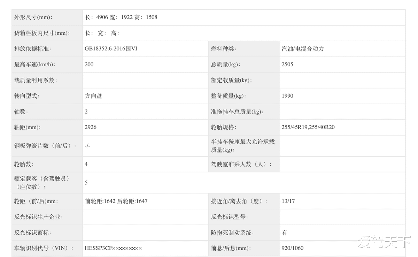Image resolution: width=418 pixels, height=257 pixels.
Task: Click the 转向型式 label
Action: click(x=27, y=96)
